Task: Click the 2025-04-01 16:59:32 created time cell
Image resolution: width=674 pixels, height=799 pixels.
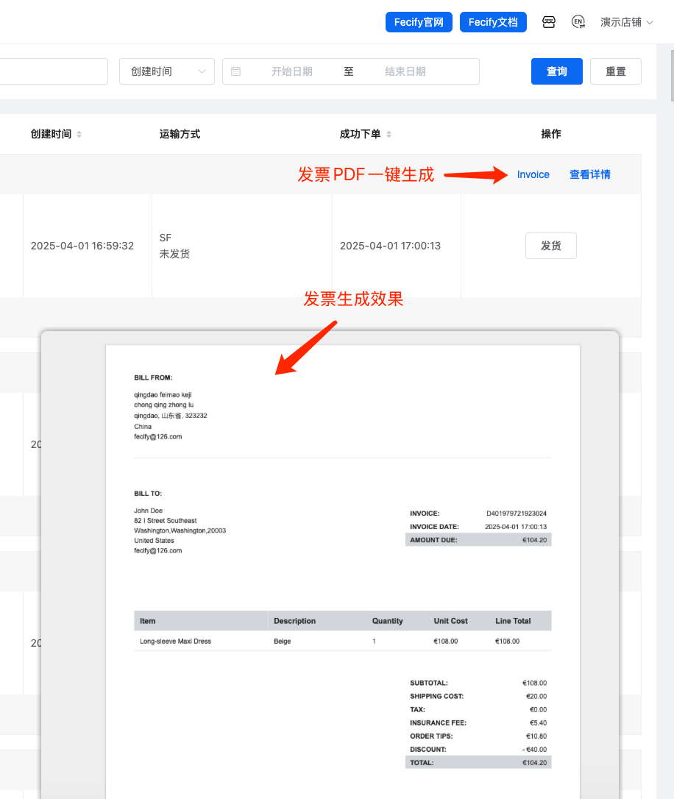Action: point(82,246)
